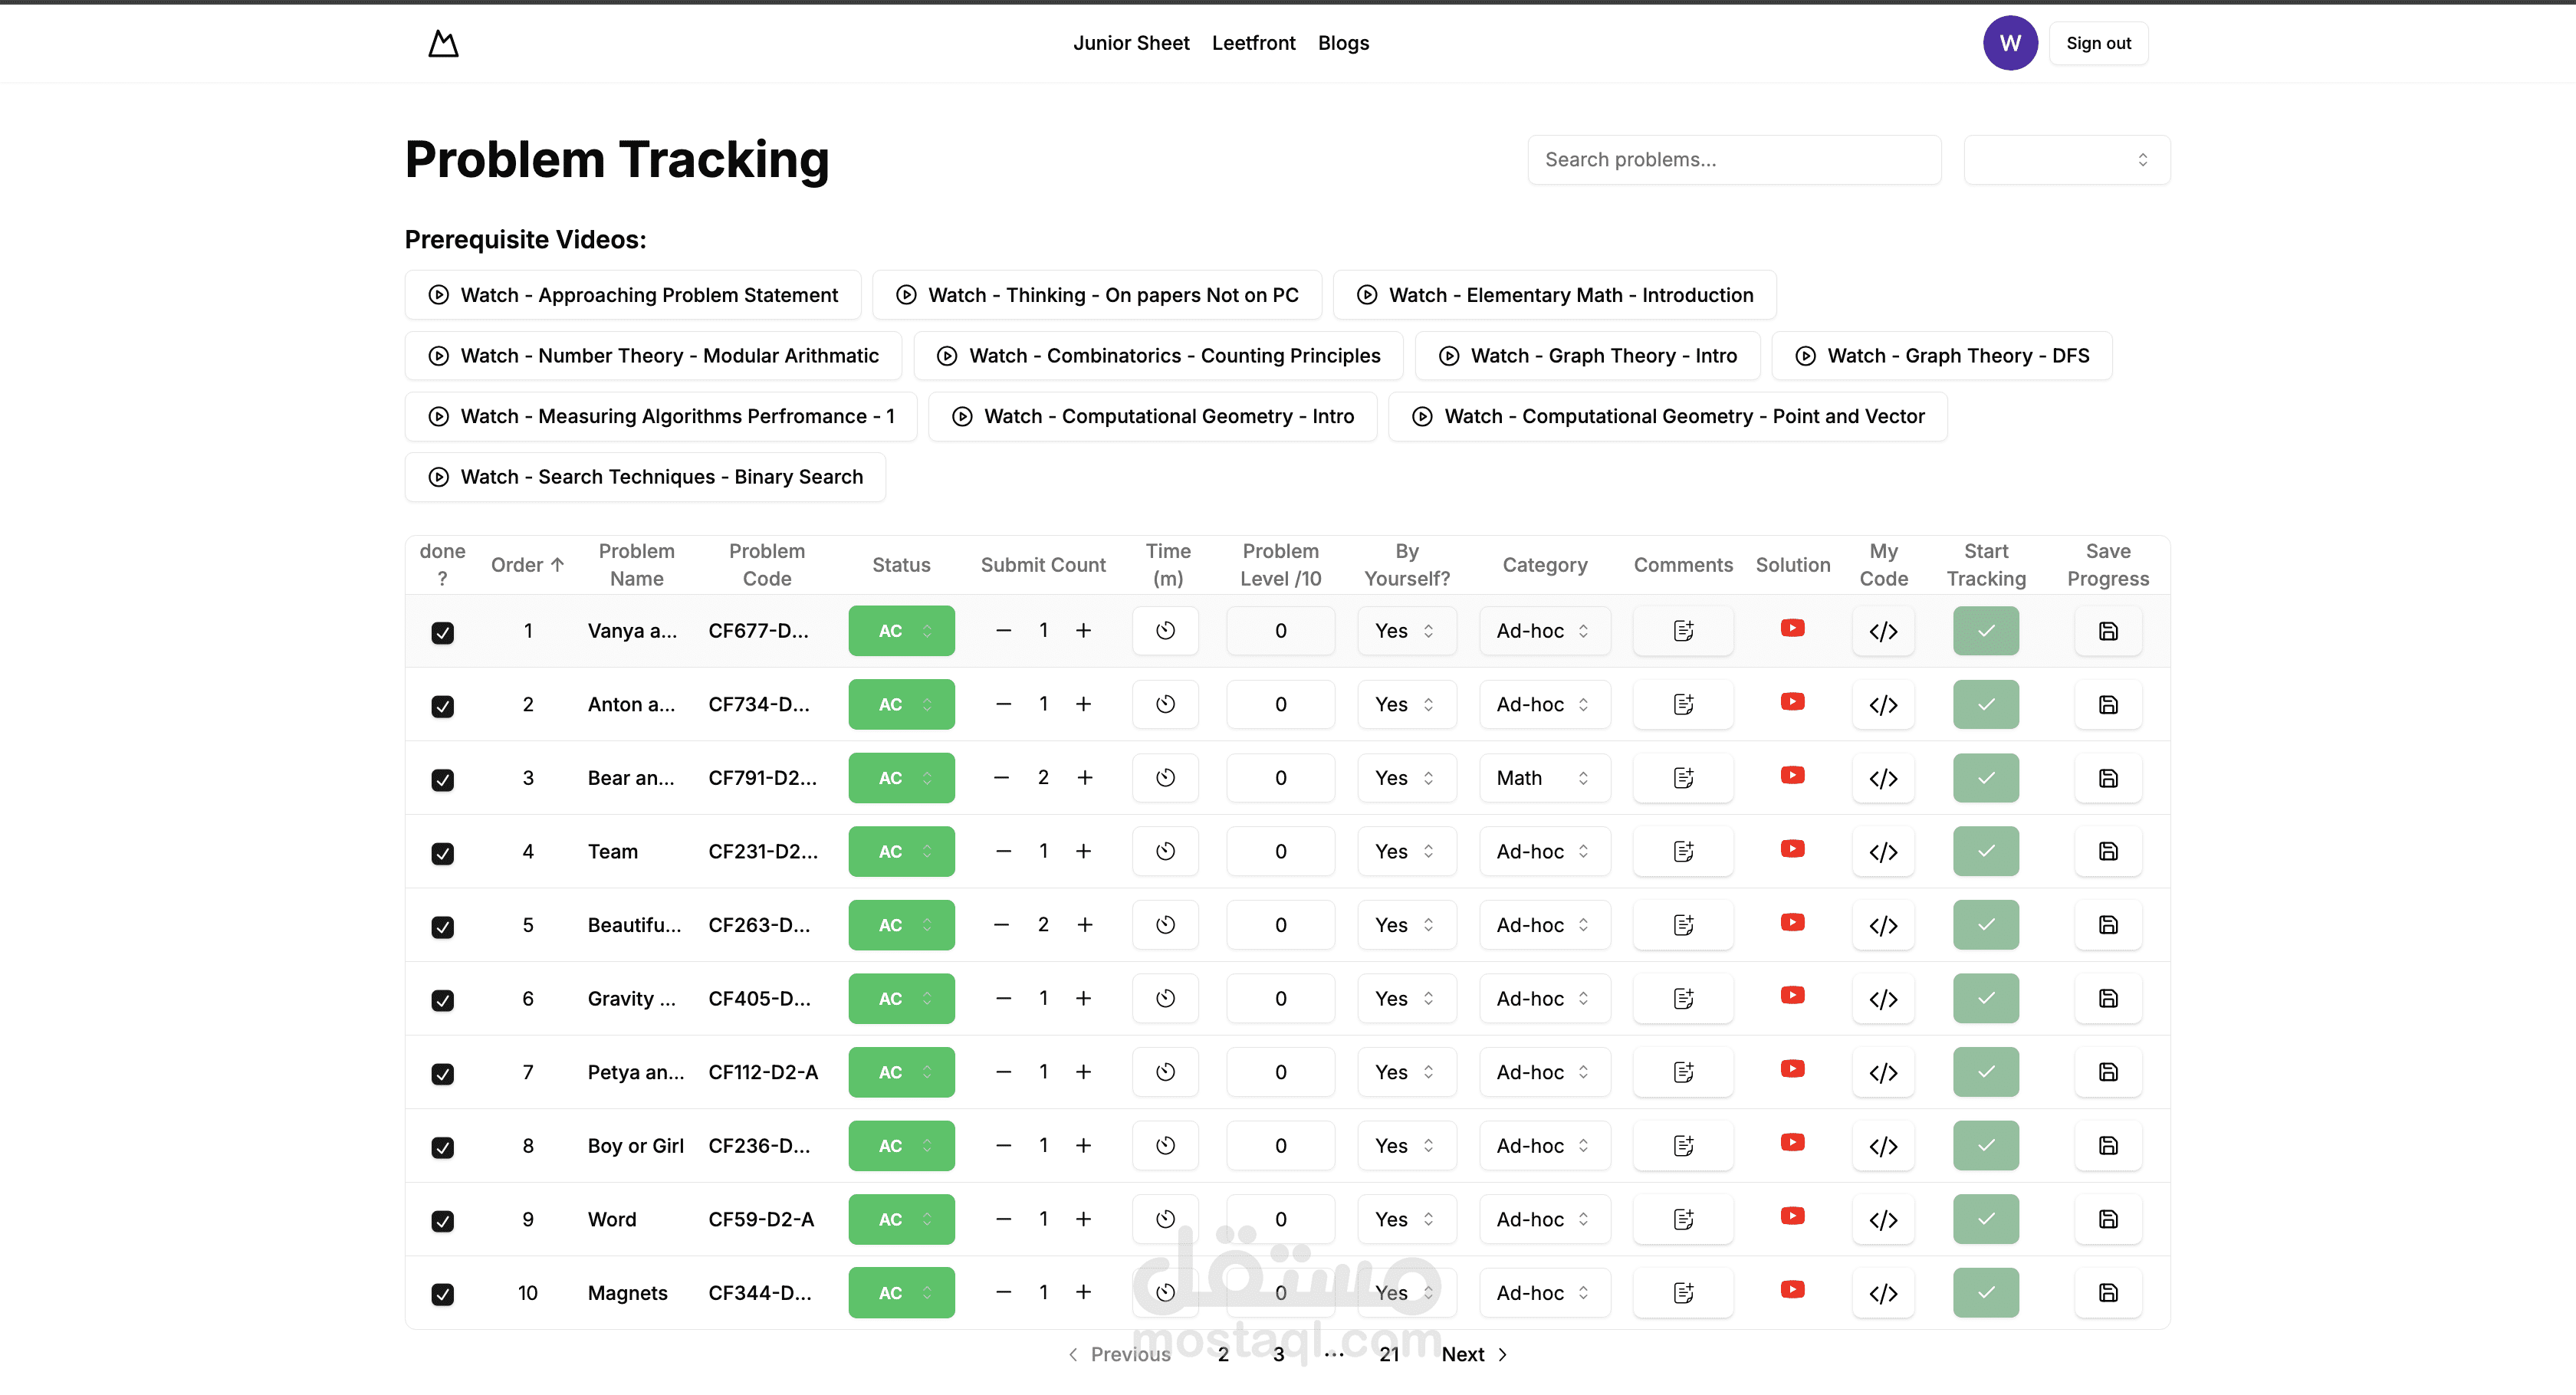
Task: Open the site logo home icon
Action: [443, 43]
